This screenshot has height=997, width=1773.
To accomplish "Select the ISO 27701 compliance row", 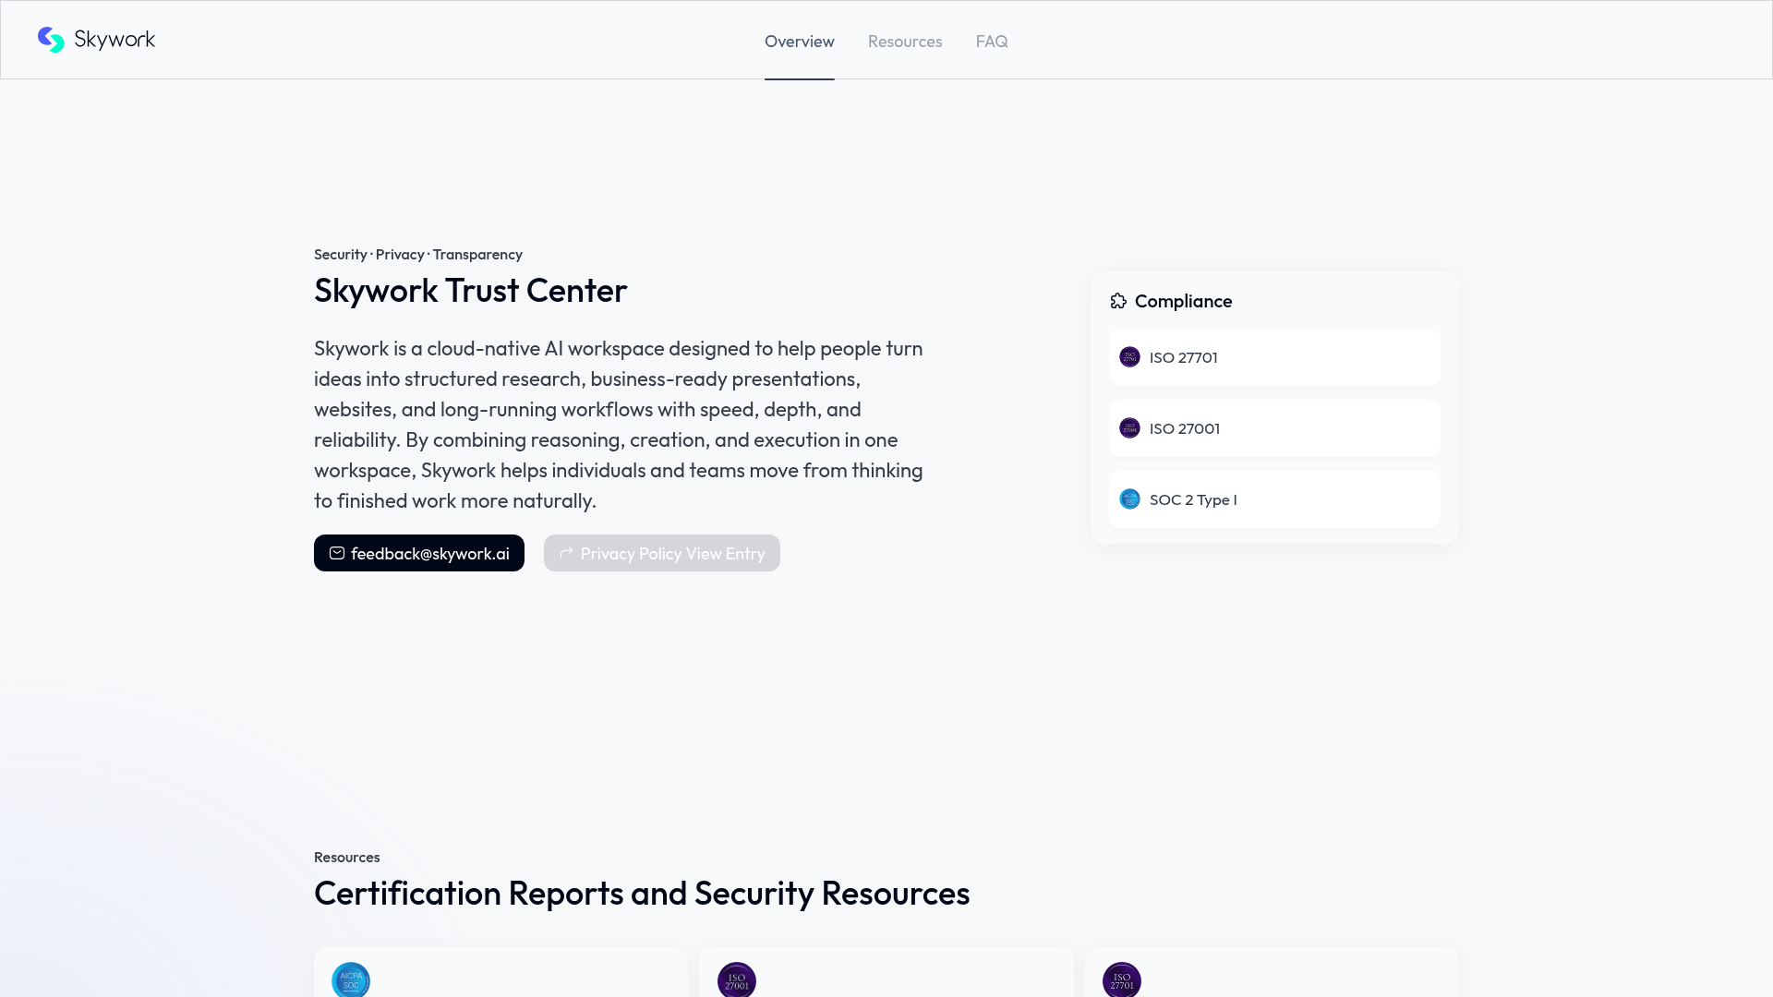I will (x=1274, y=357).
